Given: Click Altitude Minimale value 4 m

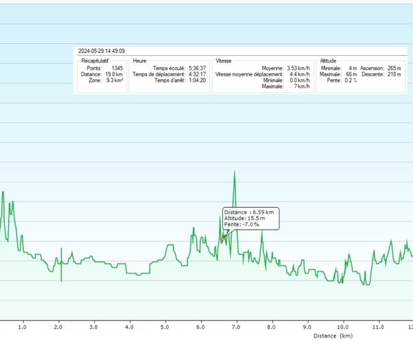Looking at the screenshot, I should click(352, 68).
